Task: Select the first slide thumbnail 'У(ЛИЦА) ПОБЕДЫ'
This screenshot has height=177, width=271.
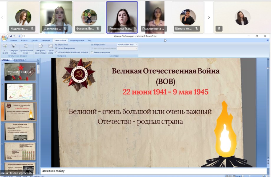Action: click(x=20, y=72)
